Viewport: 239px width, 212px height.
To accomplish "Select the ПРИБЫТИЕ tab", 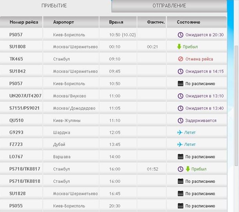I will pos(54,6).
